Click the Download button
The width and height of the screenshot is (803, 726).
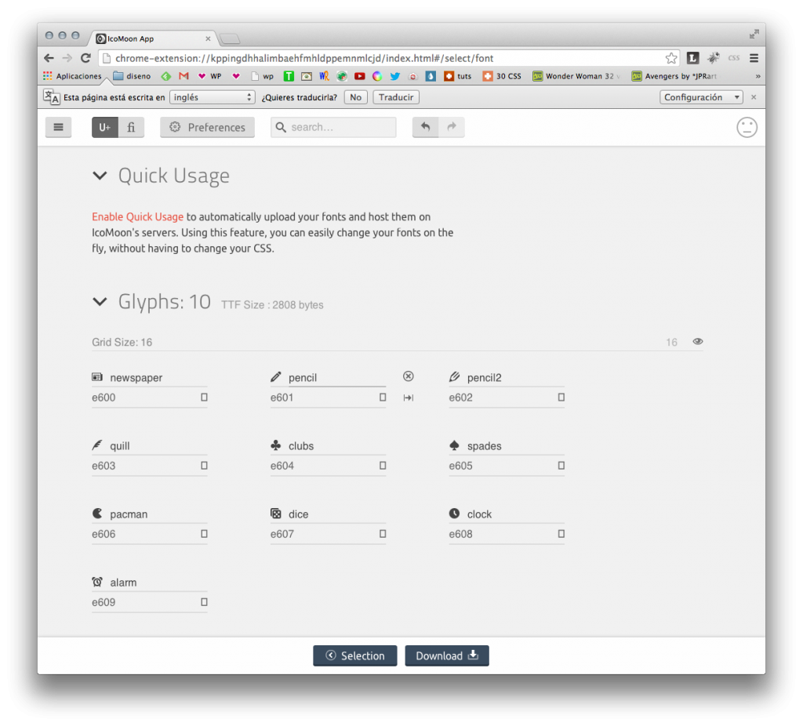[446, 655]
